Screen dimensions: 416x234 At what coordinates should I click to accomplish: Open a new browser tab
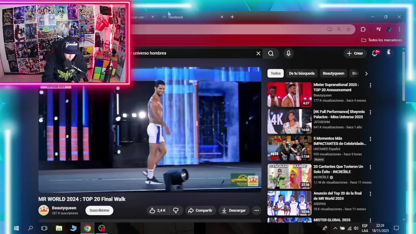[232, 17]
